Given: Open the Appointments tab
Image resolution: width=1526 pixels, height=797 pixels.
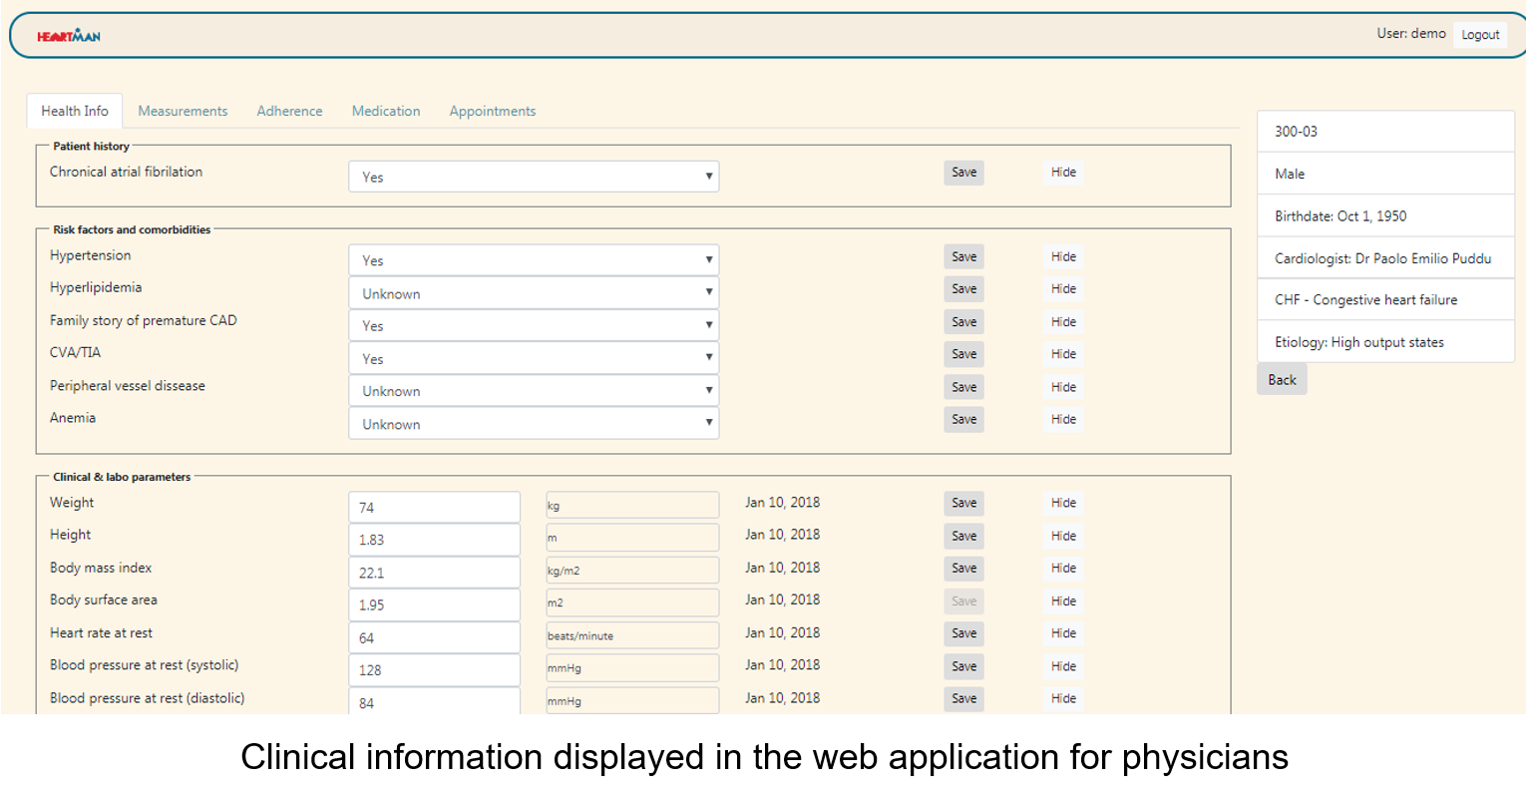Looking at the screenshot, I should 492,111.
